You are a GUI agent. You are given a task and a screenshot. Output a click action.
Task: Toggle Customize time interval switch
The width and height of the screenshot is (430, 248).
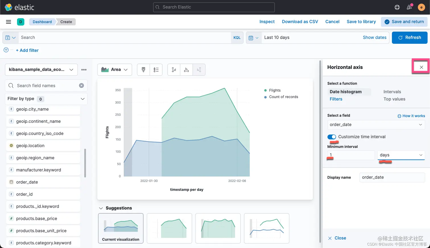click(x=332, y=137)
